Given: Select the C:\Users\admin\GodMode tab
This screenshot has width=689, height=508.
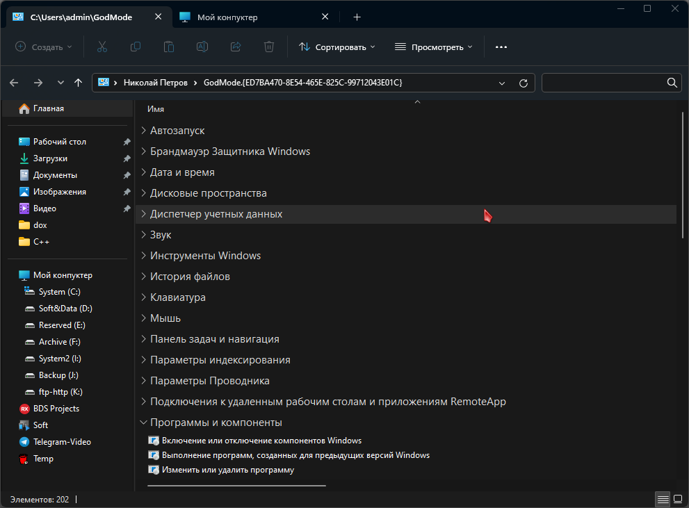Looking at the screenshot, I should (x=81, y=17).
